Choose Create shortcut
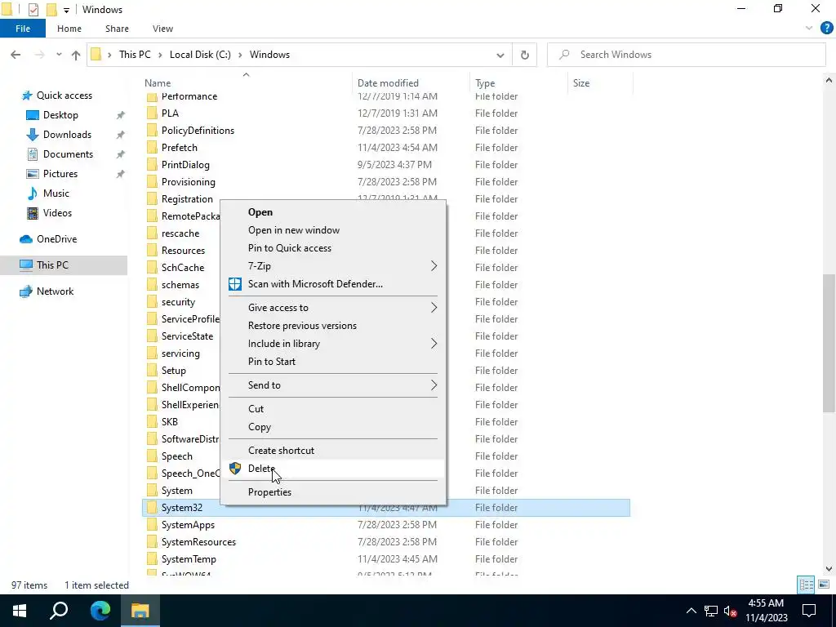Screen dimensions: 836x627 tap(333, 451)
